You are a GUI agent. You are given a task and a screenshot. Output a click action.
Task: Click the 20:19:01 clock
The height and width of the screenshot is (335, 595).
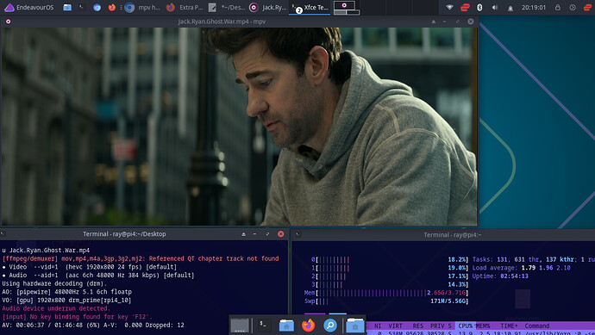click(534, 7)
